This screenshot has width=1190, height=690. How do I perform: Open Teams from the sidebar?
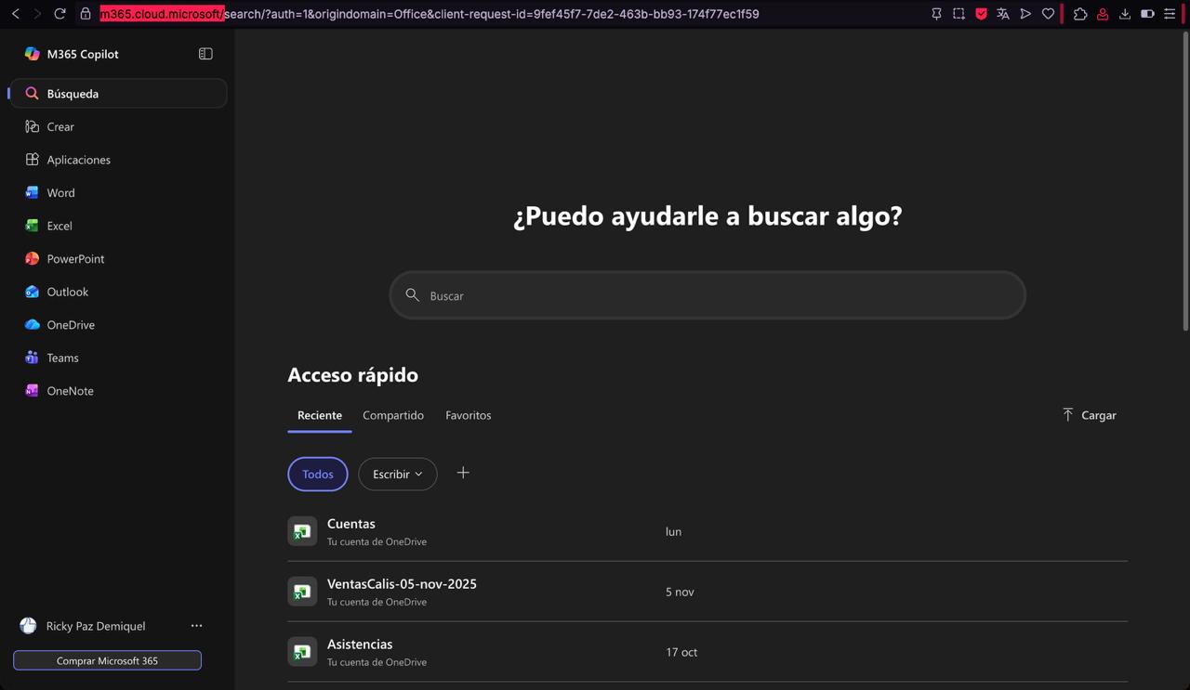[x=62, y=358]
